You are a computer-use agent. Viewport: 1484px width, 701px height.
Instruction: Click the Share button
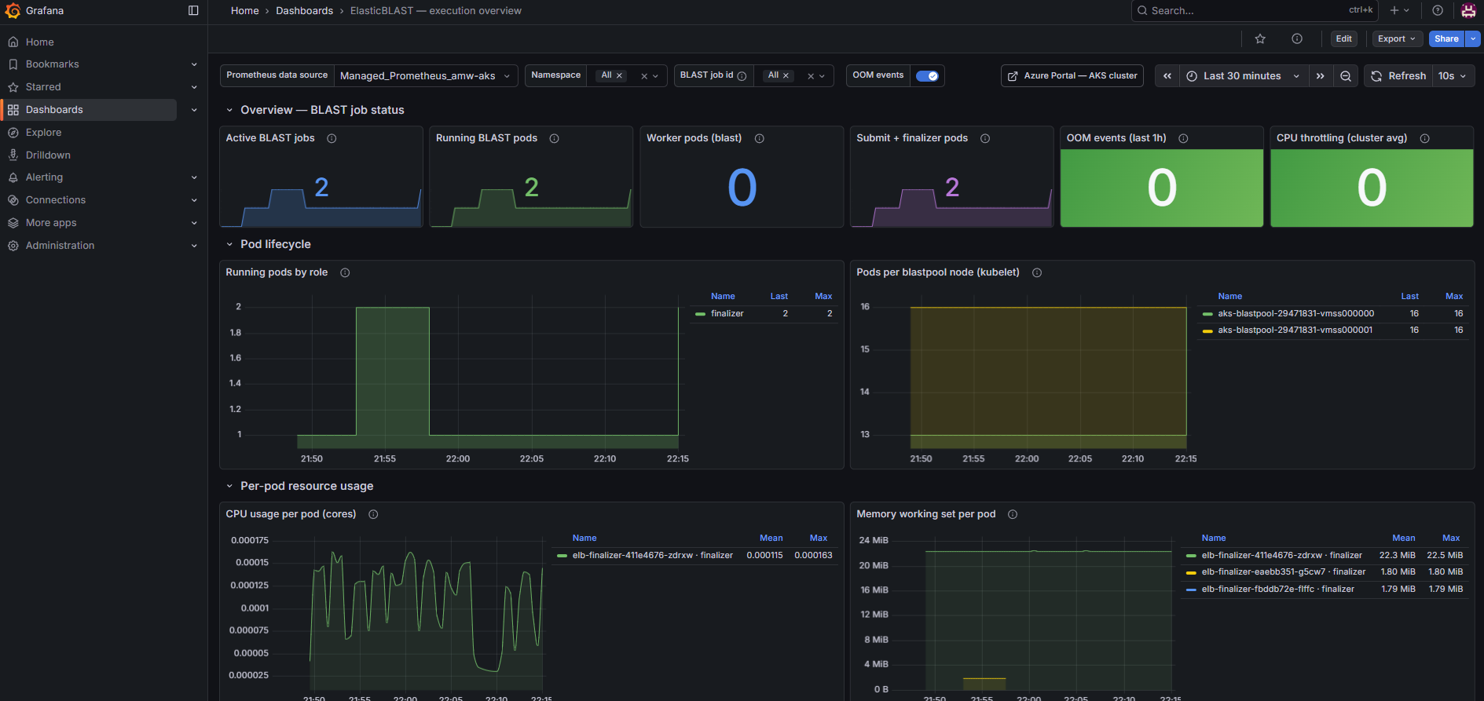pos(1446,38)
